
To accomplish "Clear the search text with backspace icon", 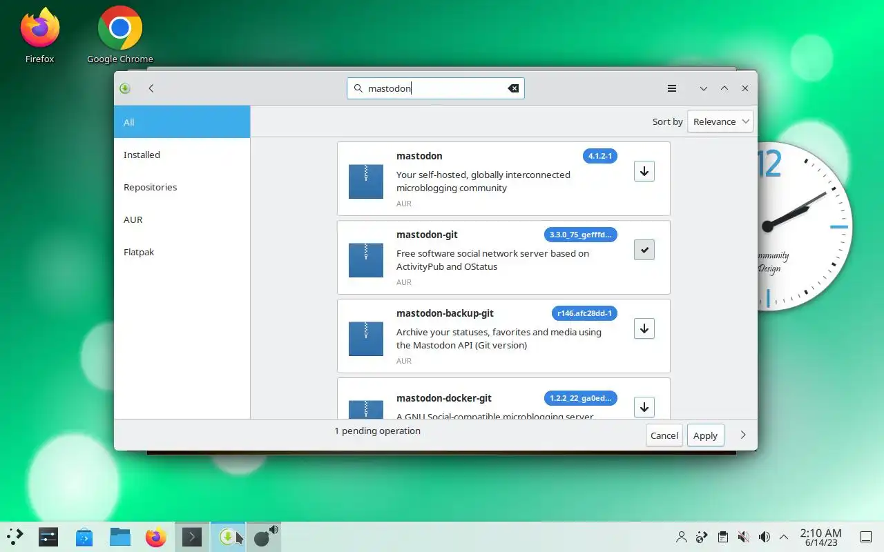I will (513, 88).
